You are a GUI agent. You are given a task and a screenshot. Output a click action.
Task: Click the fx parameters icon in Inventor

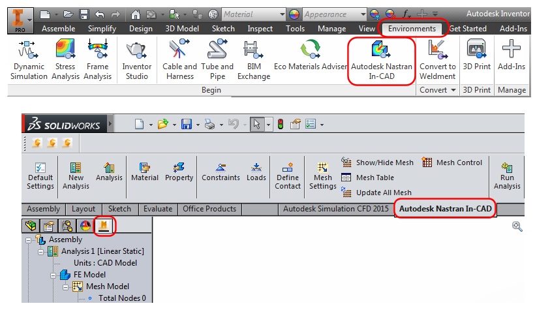406,14
